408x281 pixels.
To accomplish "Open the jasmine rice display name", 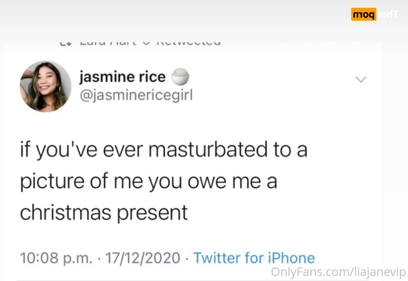I will pyautogui.click(x=122, y=77).
